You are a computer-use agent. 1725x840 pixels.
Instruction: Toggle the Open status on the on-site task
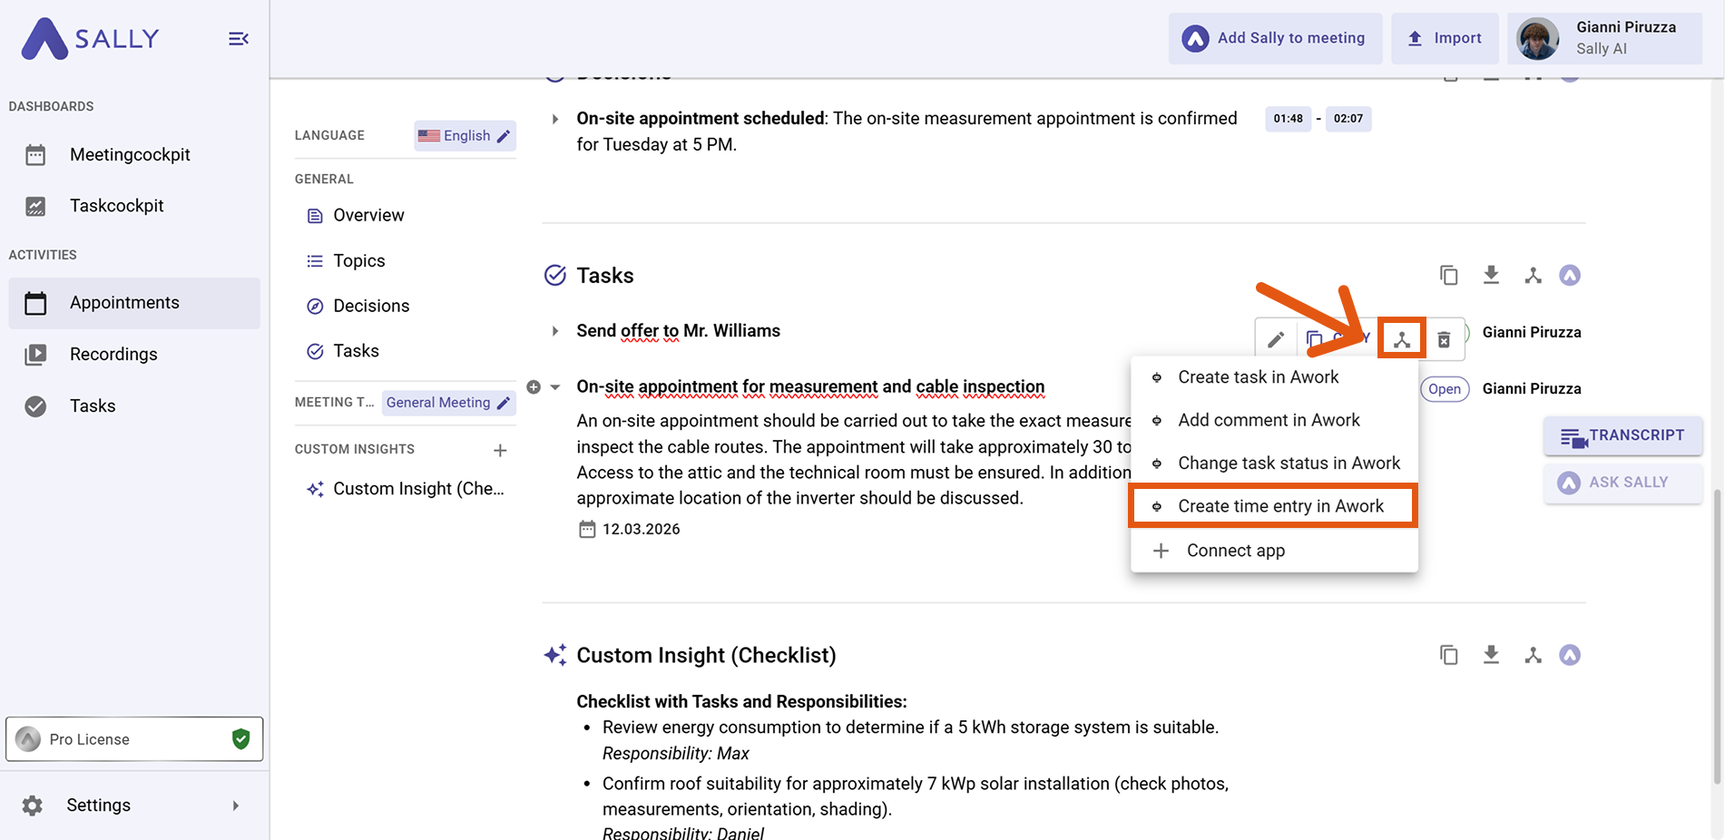coord(1444,389)
